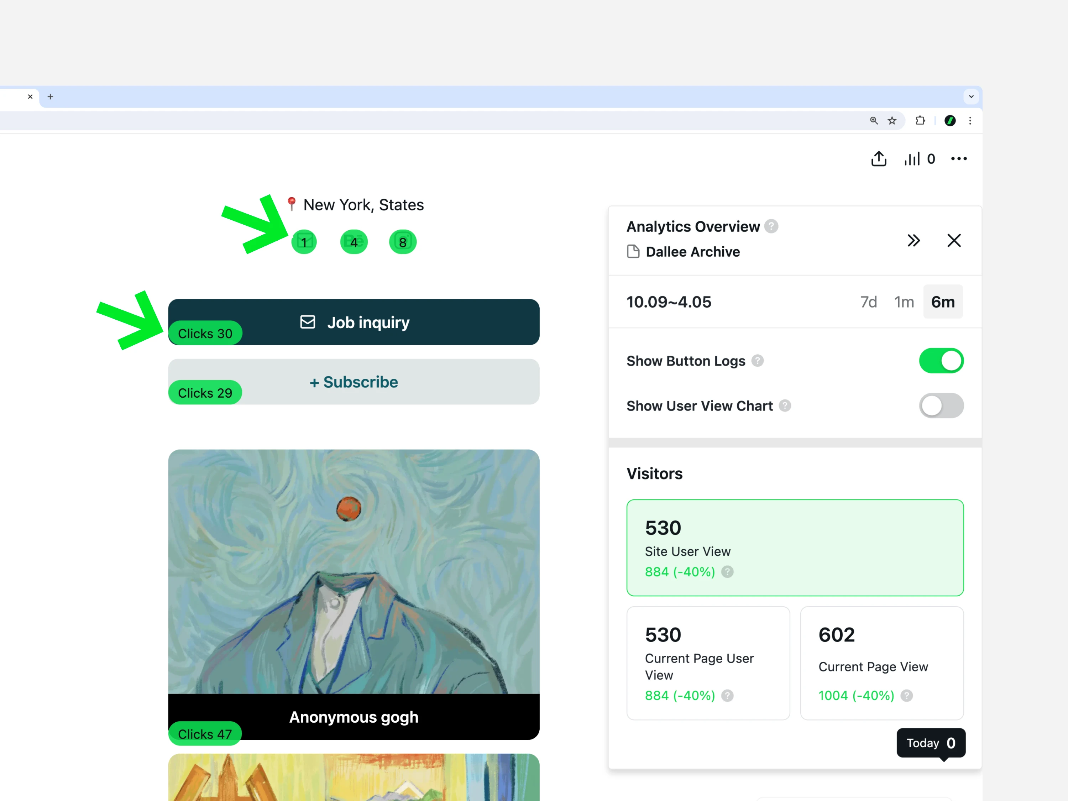Select the 6m time range tab

pos(942,302)
